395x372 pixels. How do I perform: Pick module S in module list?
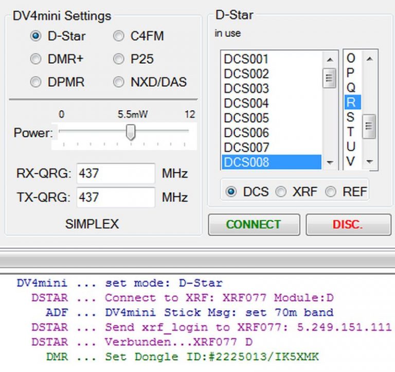[352, 117]
